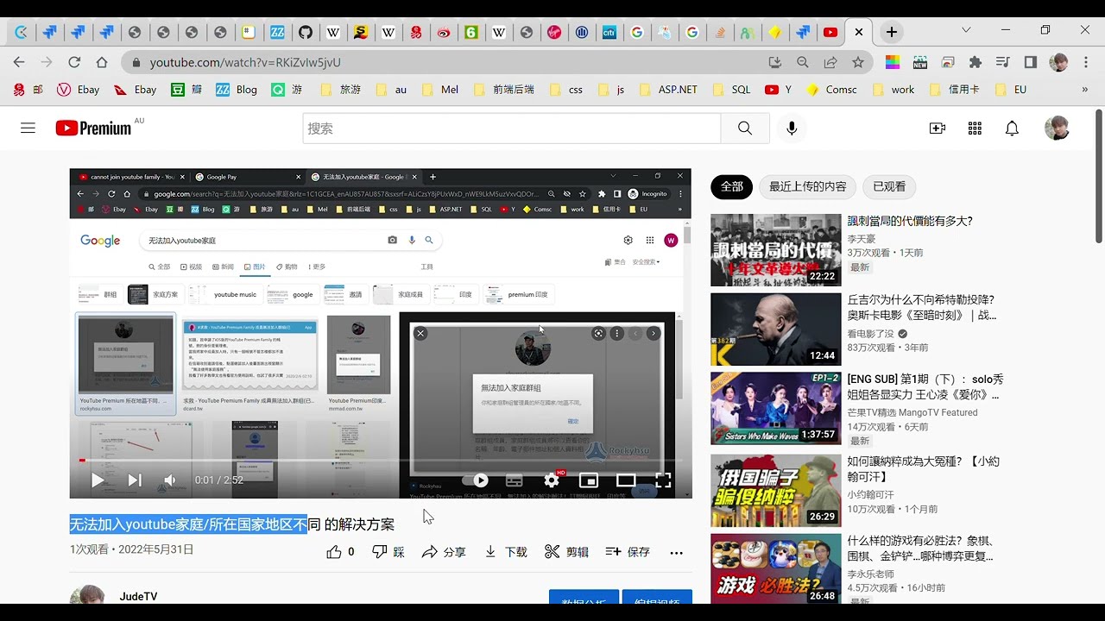Open the 信用卡 bookmark folder

pyautogui.click(x=954, y=89)
